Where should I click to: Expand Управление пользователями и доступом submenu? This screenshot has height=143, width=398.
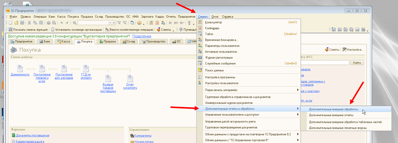(x=298, y=115)
